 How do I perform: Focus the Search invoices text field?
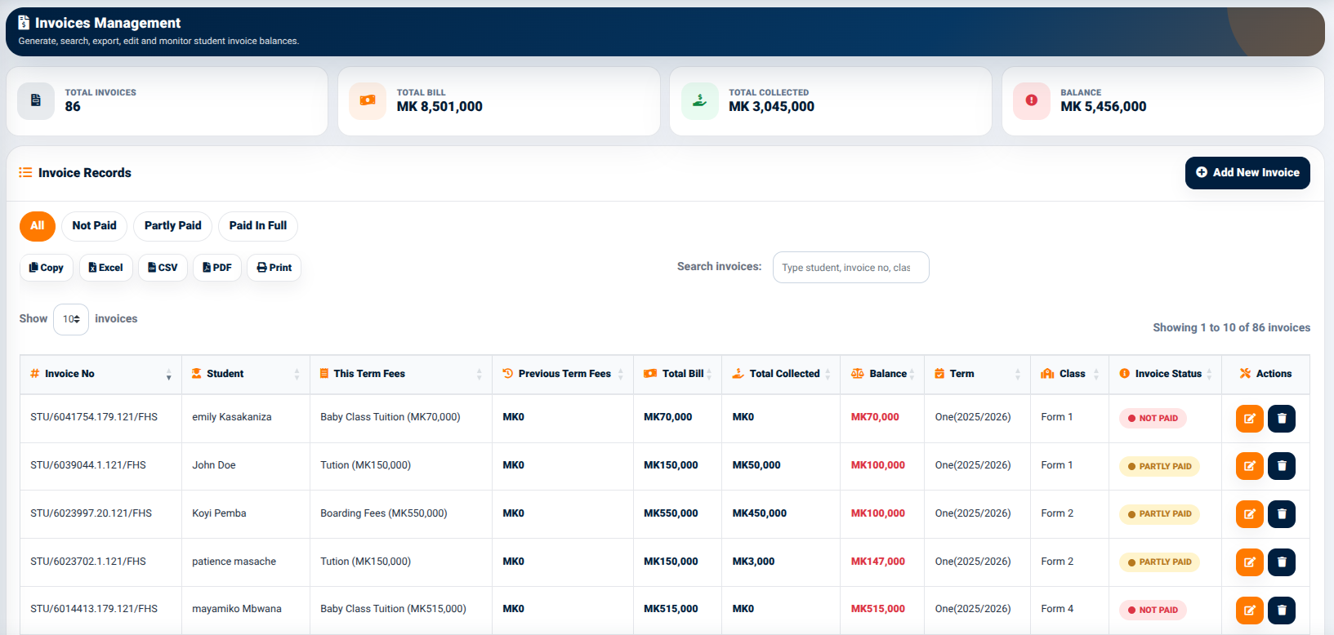850,268
